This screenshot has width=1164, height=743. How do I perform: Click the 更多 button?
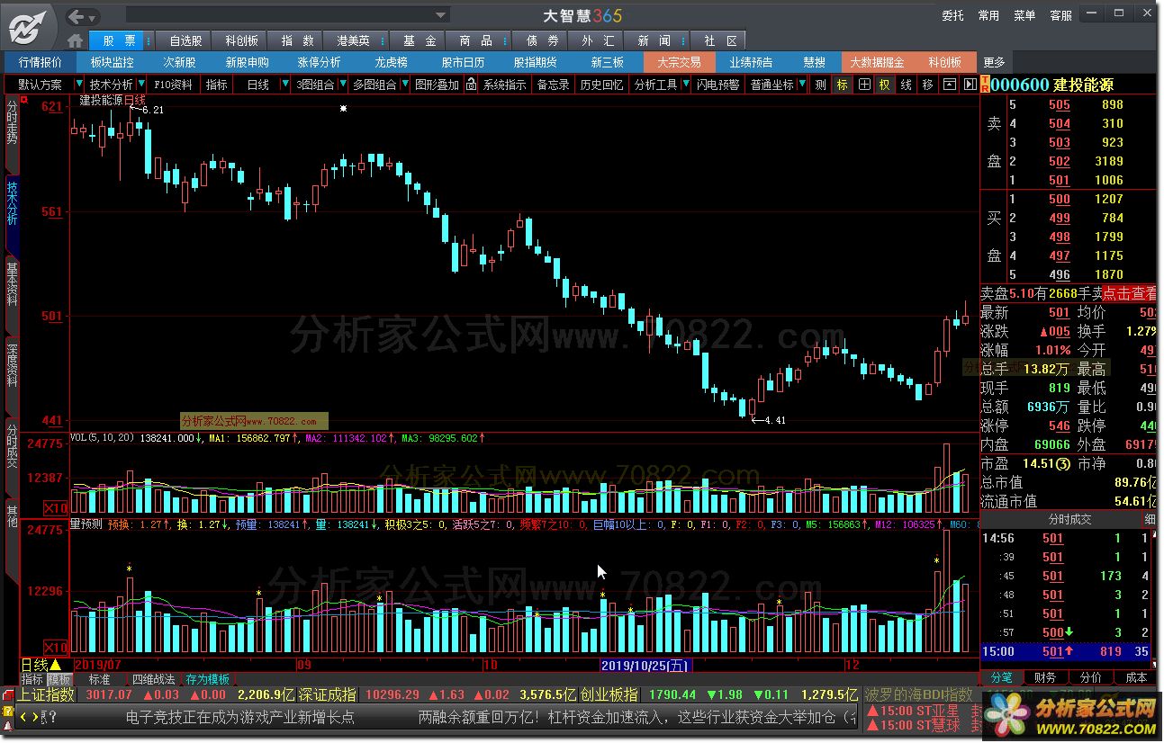[x=994, y=62]
